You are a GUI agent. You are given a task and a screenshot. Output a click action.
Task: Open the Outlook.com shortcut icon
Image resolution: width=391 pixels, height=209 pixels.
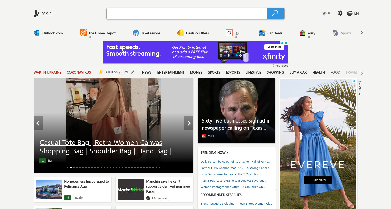[x=37, y=33]
